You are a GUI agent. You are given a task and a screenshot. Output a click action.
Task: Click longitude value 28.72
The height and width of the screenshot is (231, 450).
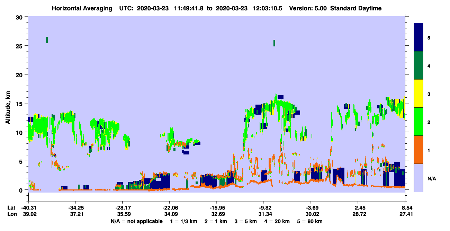point(360,214)
